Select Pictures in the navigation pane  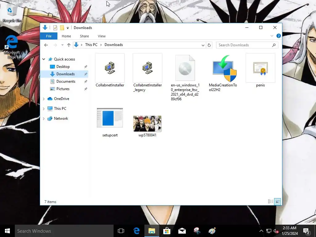coord(63,89)
